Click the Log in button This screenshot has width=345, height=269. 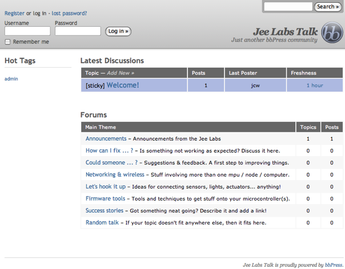click(x=118, y=31)
